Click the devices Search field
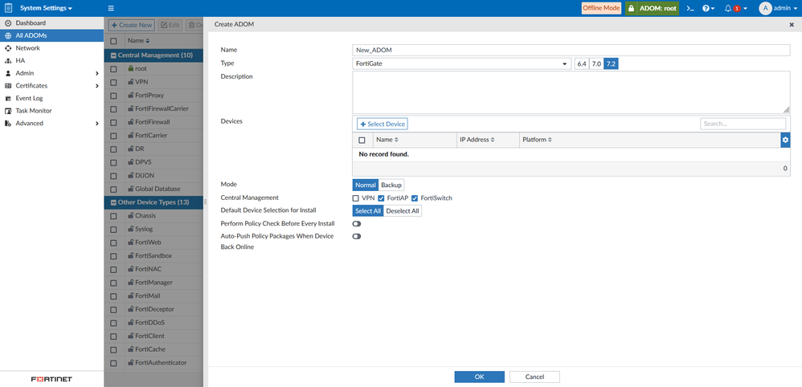 point(743,124)
